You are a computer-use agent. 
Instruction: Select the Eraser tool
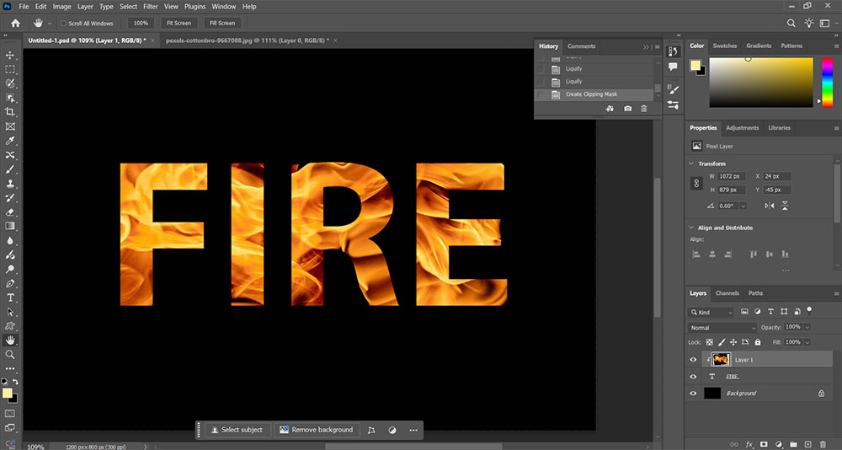pos(9,212)
